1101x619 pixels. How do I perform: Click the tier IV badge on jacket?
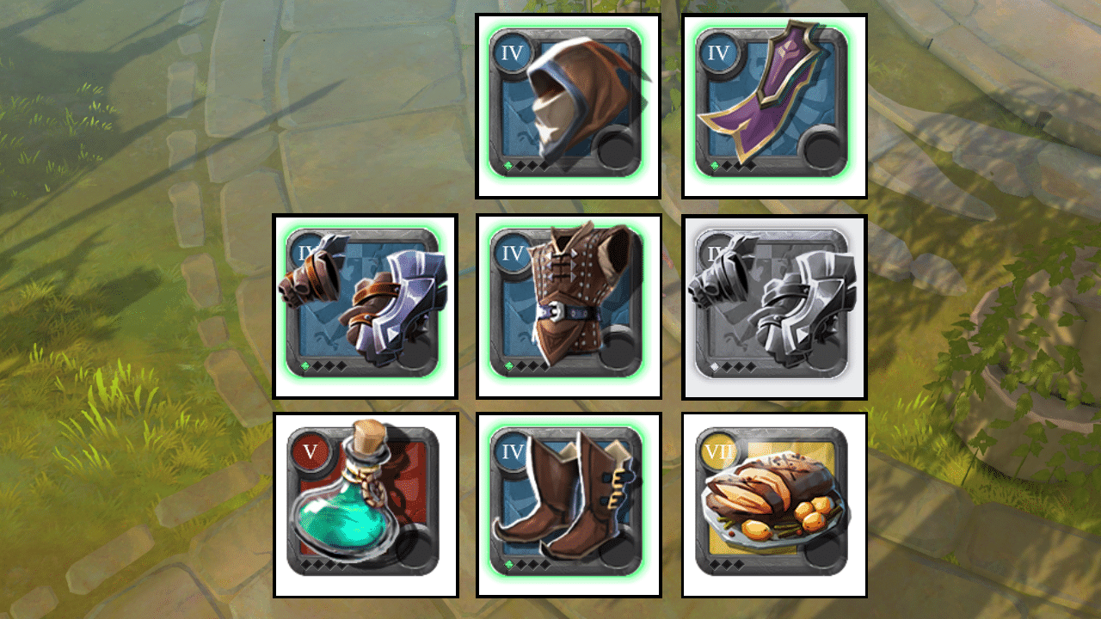513,253
